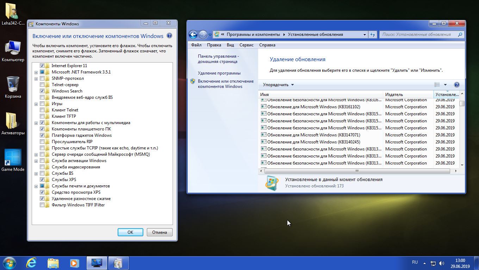
Task: Expand the Службы IIS tree node
Action: coord(36,174)
